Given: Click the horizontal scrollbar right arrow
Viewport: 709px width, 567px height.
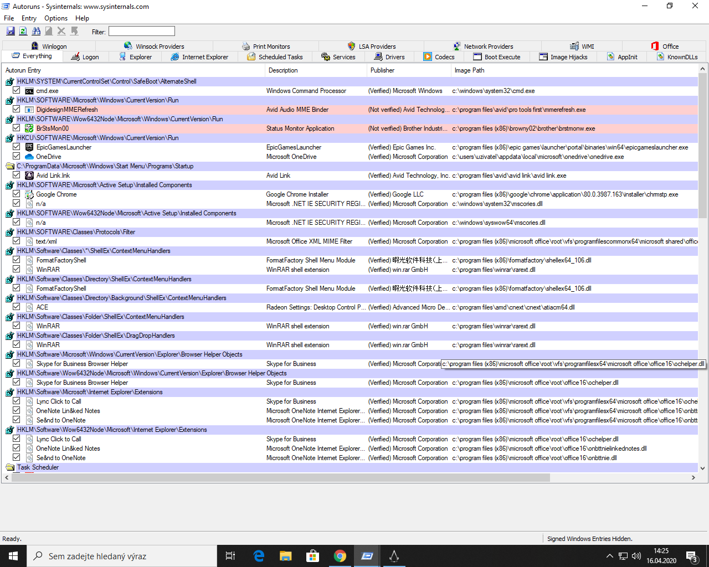Looking at the screenshot, I should (x=693, y=477).
